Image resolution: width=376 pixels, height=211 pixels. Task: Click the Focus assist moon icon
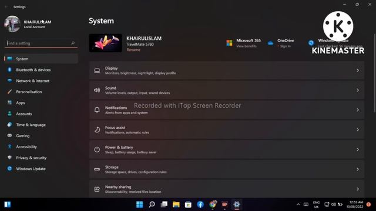(97, 130)
